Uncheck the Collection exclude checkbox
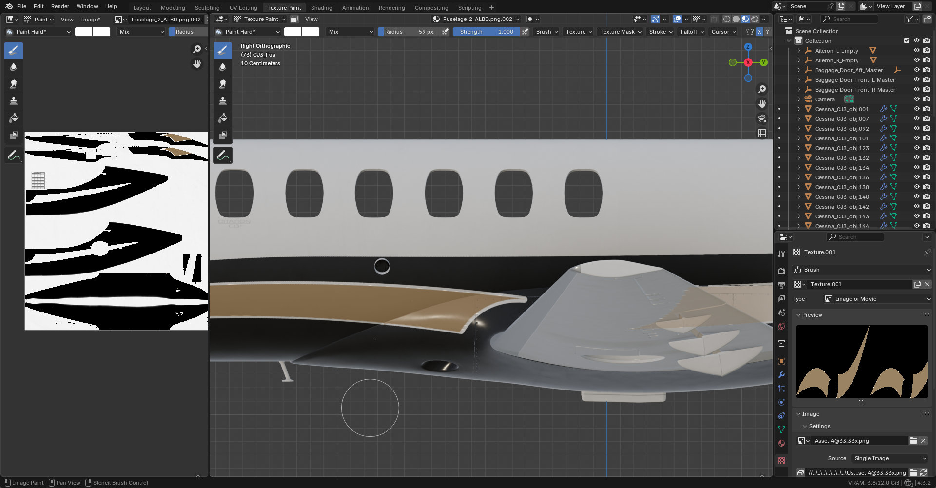Viewport: 936px width, 488px height. point(907,40)
